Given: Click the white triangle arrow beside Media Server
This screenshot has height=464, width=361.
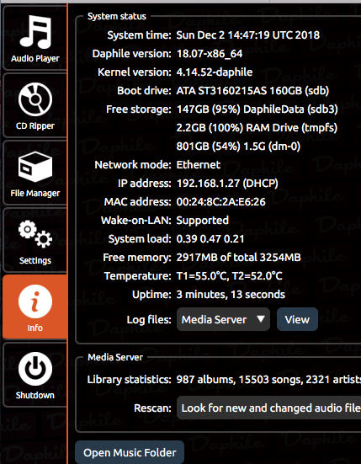Looking at the screenshot, I should [261, 319].
